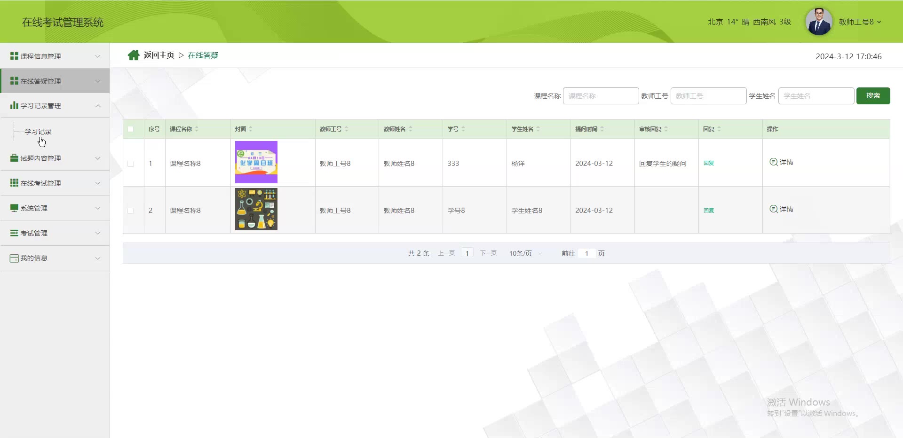The height and width of the screenshot is (438, 903).
Task: Select 课程信息管理 in sidebar
Action: pos(55,56)
